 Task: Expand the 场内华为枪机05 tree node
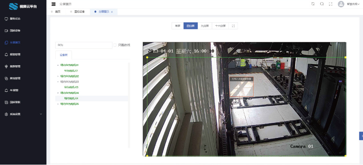coord(58,104)
